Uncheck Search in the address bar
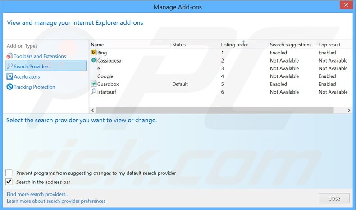The width and height of the screenshot is (356, 210). pyautogui.click(x=9, y=182)
